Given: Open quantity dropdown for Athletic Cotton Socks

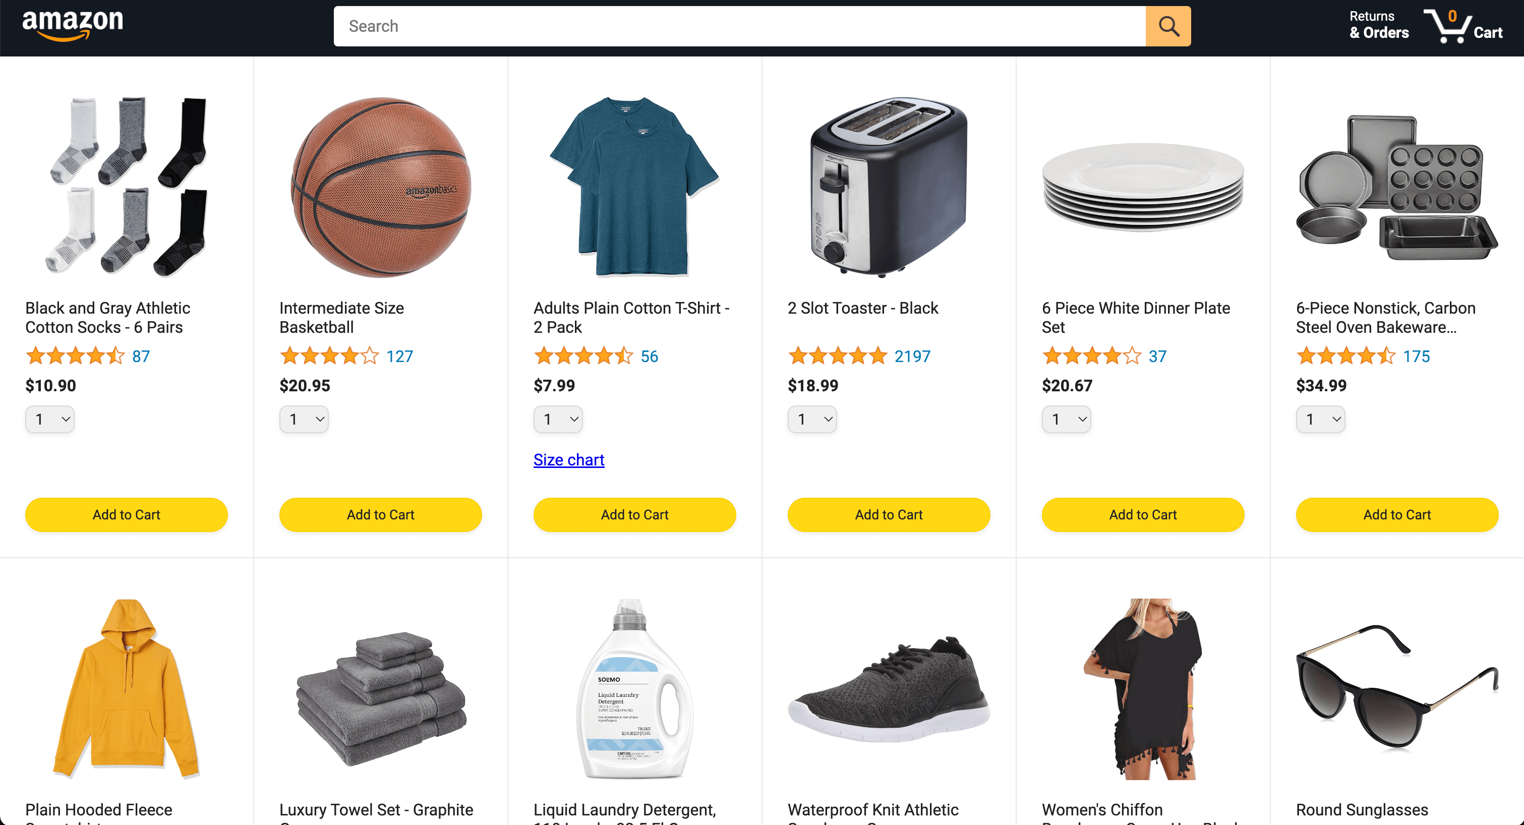Looking at the screenshot, I should (x=50, y=419).
